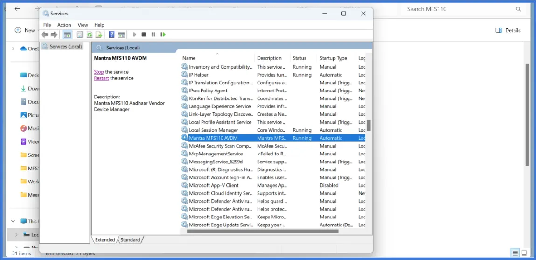
Task: Click the Services title bar gear icon
Action: pyautogui.click(x=46, y=14)
